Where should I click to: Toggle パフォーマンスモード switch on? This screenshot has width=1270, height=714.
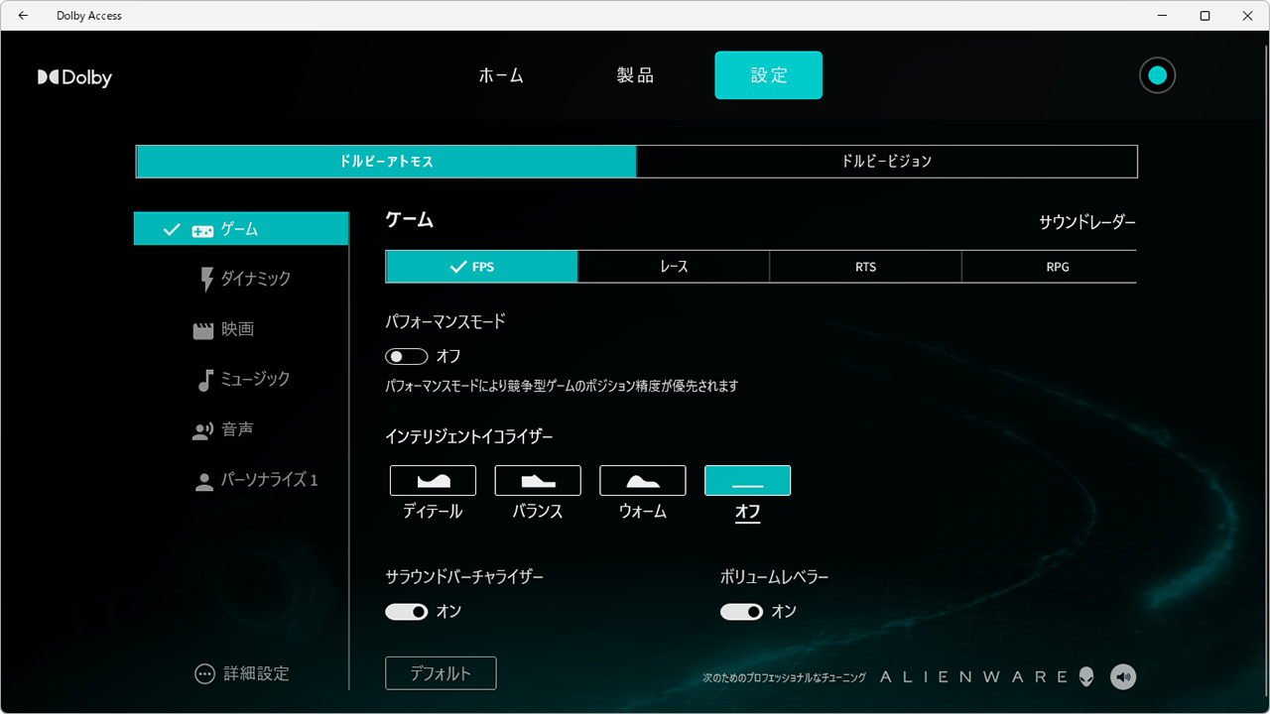click(407, 356)
